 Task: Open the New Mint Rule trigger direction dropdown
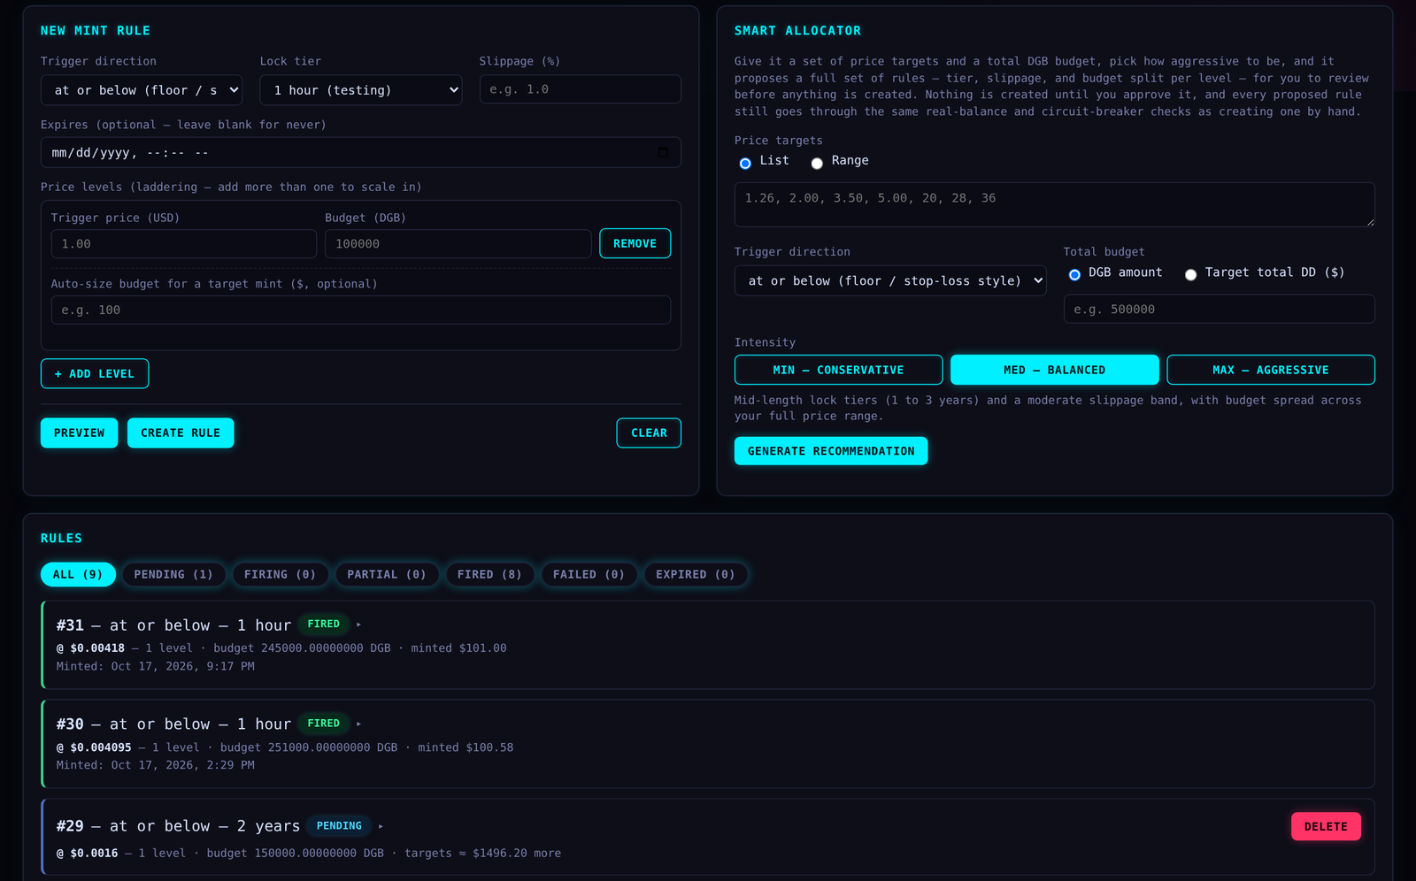pos(142,90)
